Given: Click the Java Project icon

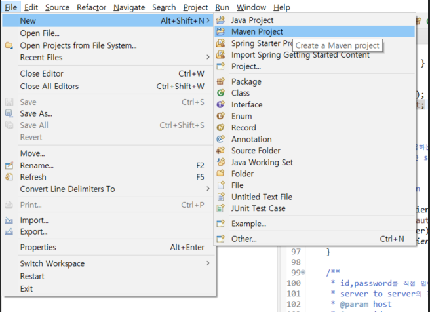Looking at the screenshot, I should 220,20.
